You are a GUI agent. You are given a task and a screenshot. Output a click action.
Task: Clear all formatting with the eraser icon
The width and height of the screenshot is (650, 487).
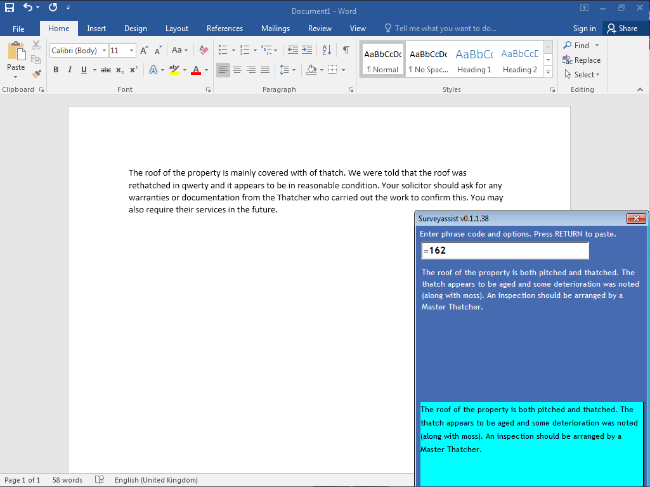pyautogui.click(x=204, y=50)
